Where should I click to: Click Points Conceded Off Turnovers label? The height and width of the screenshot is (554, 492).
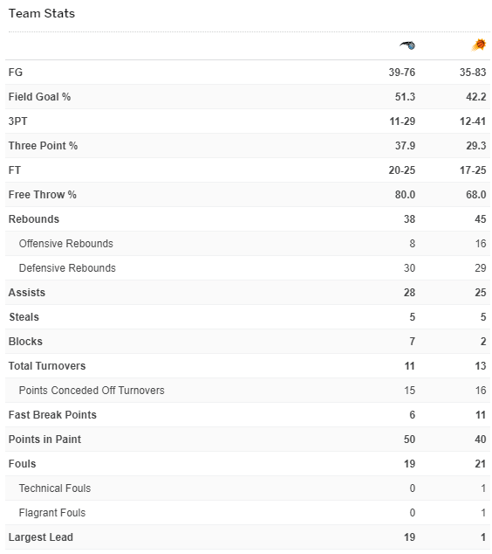point(92,390)
